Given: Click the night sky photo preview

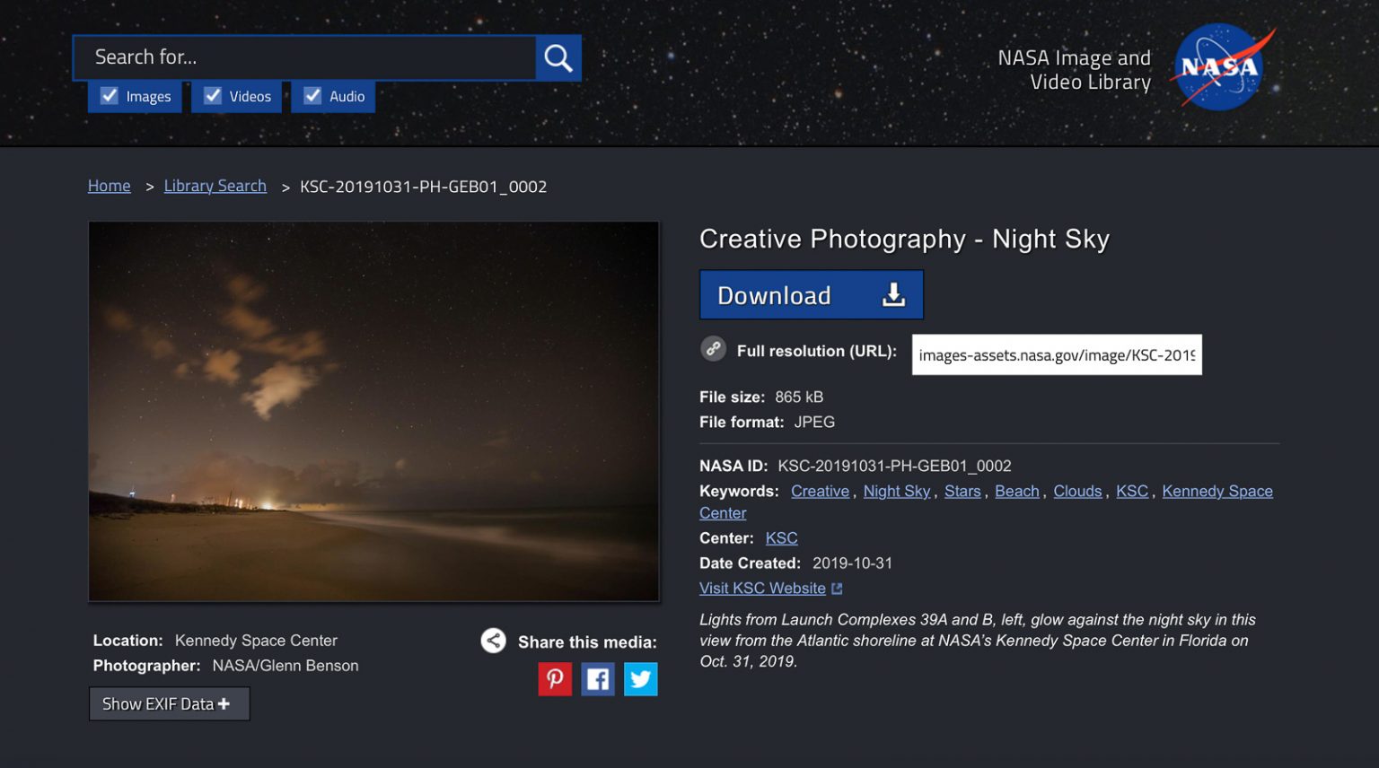Looking at the screenshot, I should [x=373, y=410].
